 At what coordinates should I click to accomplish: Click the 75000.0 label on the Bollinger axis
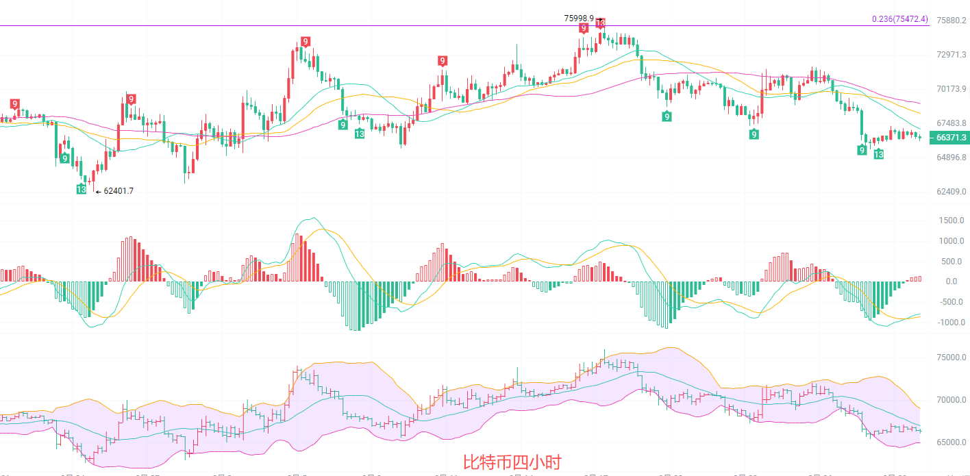click(x=951, y=358)
